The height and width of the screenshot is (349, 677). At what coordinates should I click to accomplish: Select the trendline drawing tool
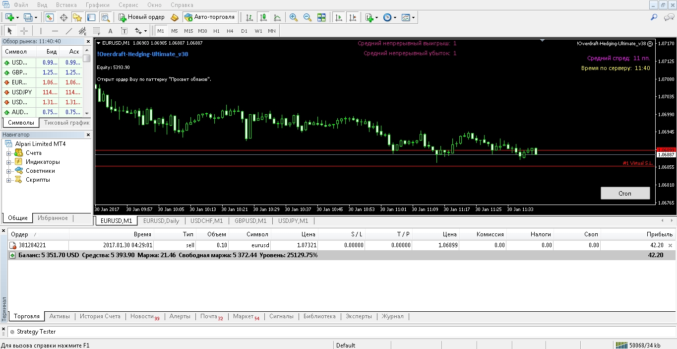click(x=69, y=31)
